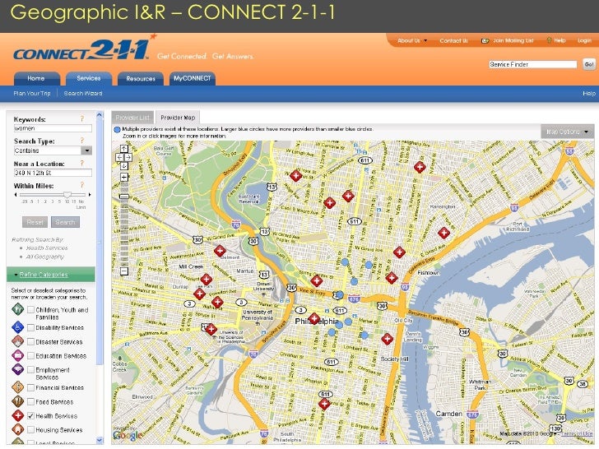Expand the Map Options dropdown
This screenshot has width=599, height=449.
click(x=567, y=132)
